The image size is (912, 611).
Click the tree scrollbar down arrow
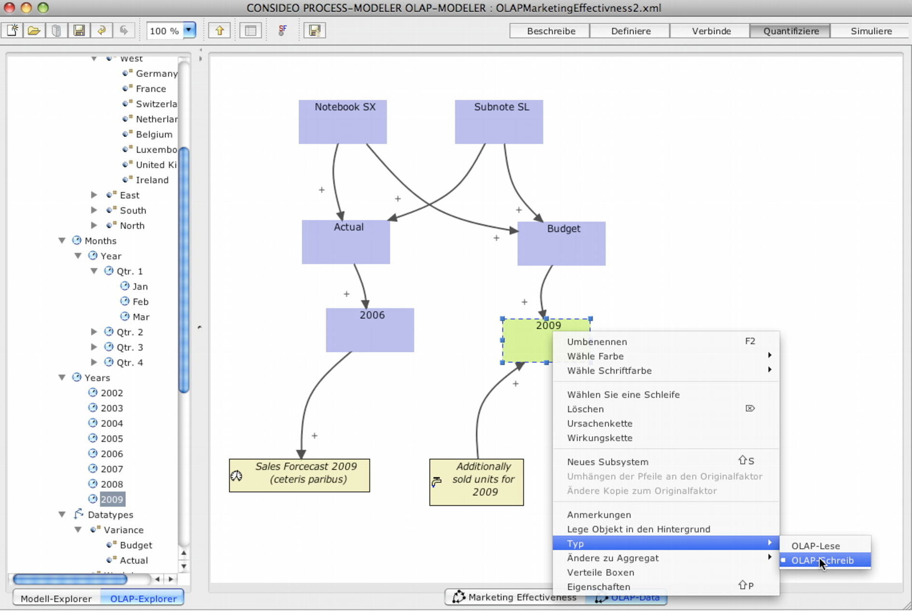[x=183, y=566]
